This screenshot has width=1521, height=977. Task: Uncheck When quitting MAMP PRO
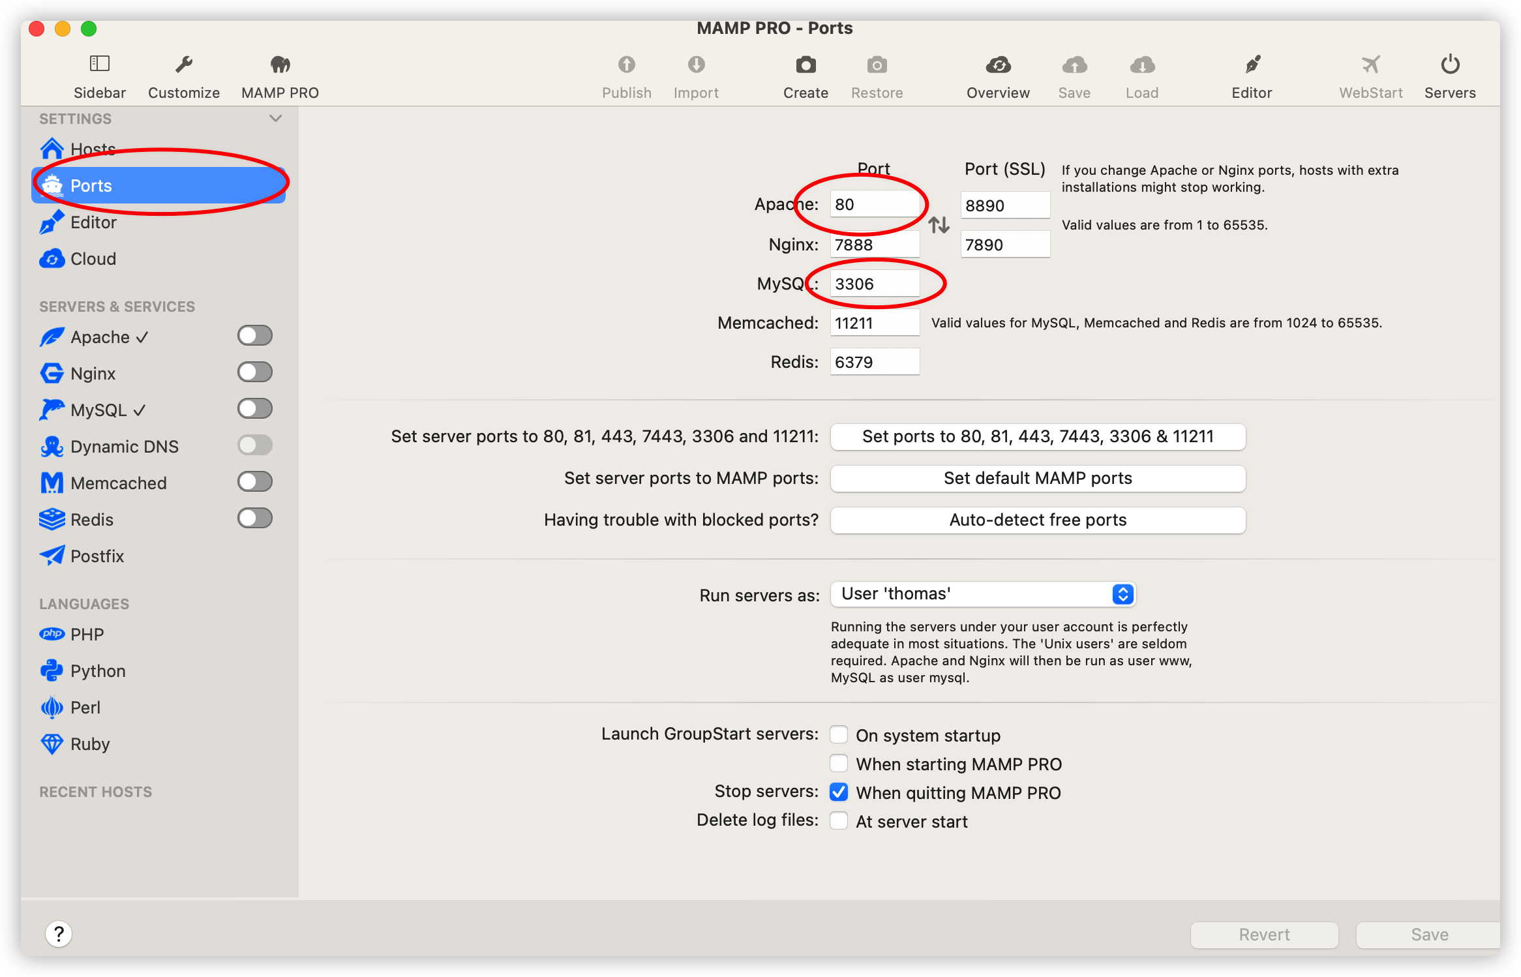tap(839, 792)
